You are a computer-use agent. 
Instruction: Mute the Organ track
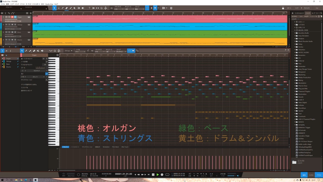pyautogui.click(x=6, y=17)
